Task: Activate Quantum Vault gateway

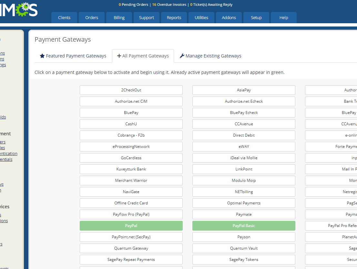Action: point(244,248)
